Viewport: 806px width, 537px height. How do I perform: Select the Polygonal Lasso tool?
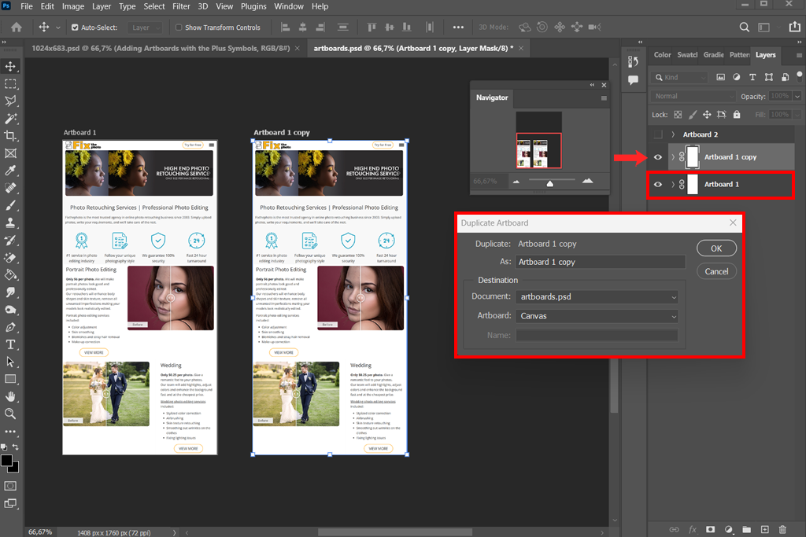(x=10, y=101)
